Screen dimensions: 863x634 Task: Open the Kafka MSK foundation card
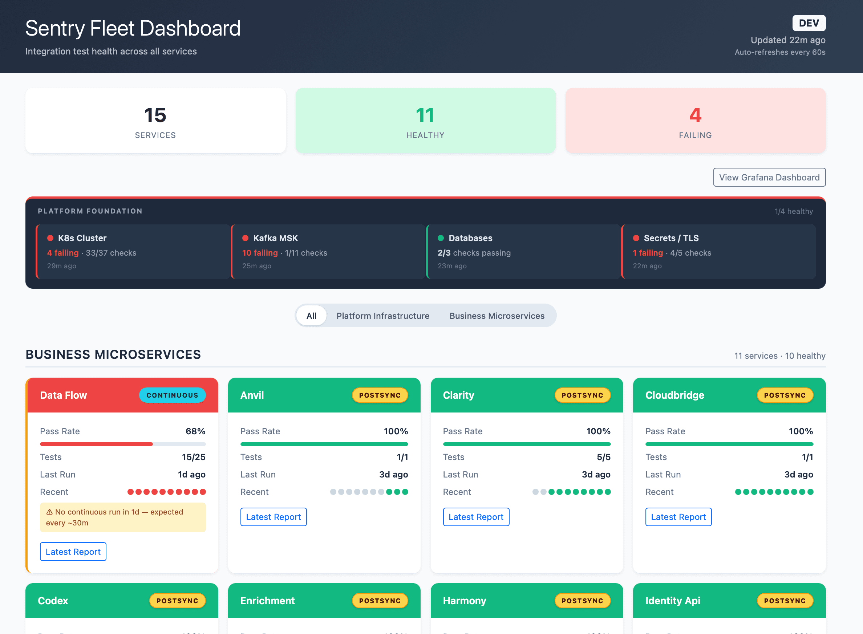pyautogui.click(x=328, y=251)
